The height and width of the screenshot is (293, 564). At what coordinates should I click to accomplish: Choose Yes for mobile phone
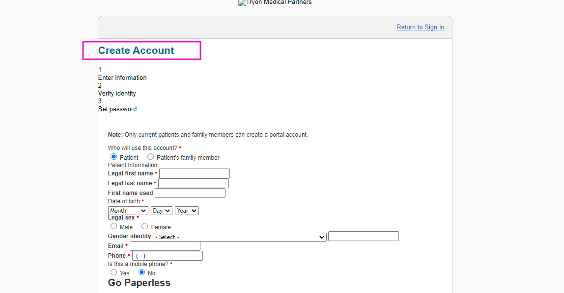113,272
